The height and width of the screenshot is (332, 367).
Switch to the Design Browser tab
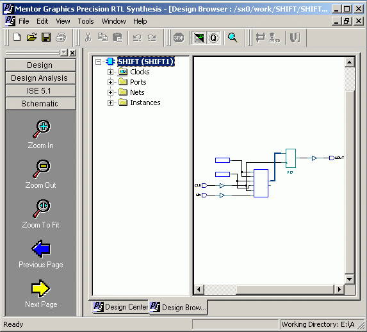(178, 308)
